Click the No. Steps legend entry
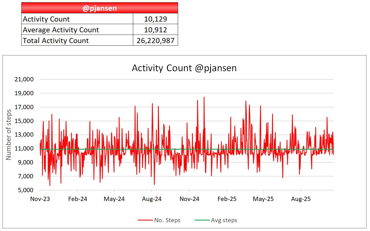This screenshot has width=370, height=231. point(167,220)
